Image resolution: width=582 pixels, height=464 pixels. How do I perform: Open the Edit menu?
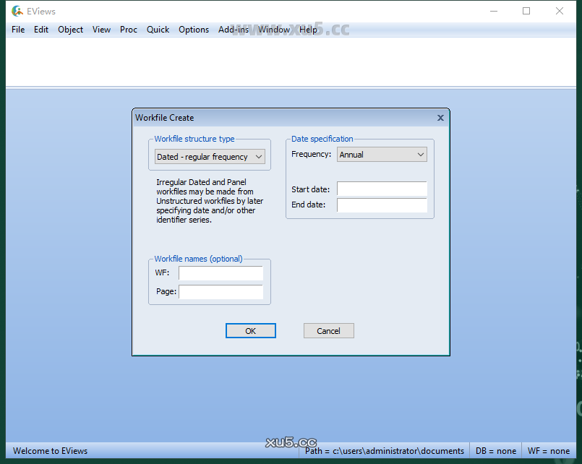(x=41, y=30)
